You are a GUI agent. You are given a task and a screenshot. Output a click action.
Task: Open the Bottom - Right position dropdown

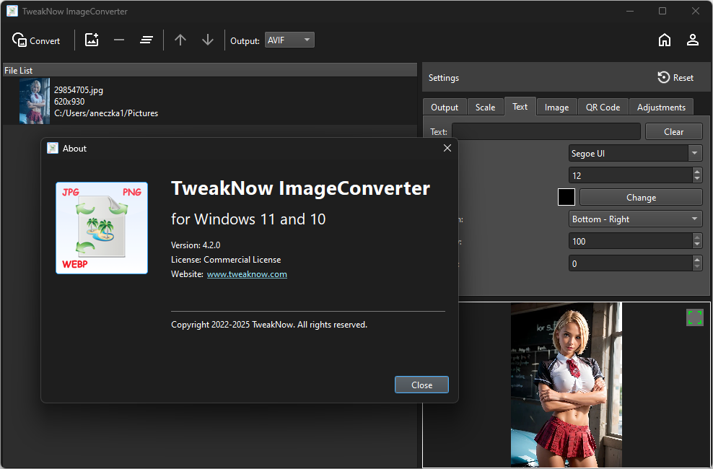click(x=635, y=219)
